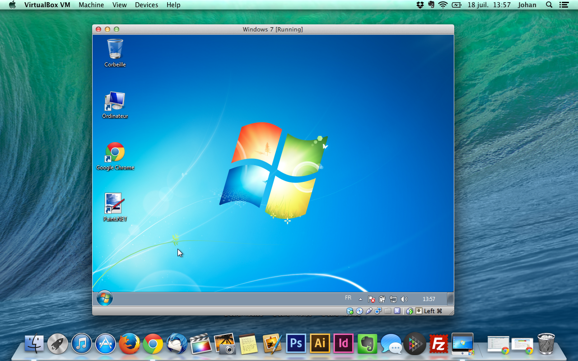
Task: Click the Windows taskbar clock 13:57
Action: [429, 299]
